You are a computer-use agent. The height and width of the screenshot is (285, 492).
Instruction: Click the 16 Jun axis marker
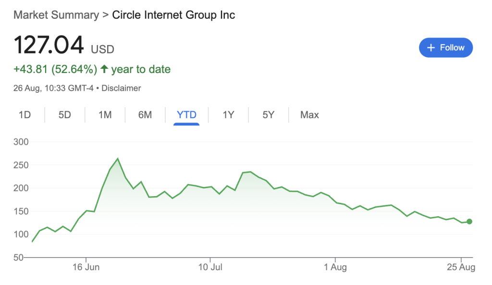pos(86,267)
